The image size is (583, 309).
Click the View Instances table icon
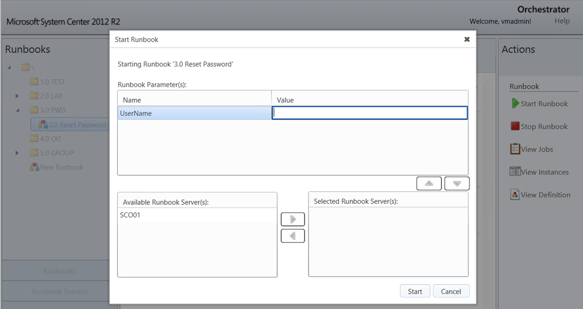click(x=515, y=172)
